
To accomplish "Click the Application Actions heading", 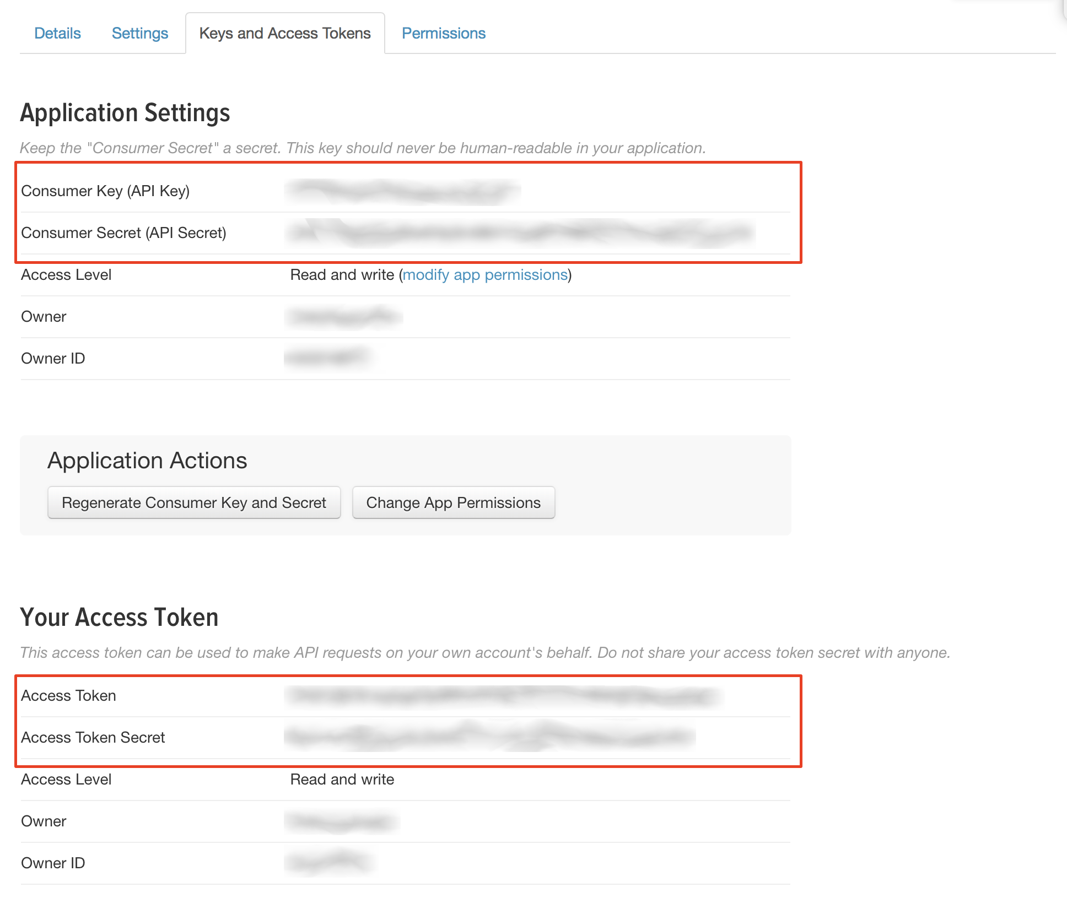I will [x=147, y=461].
